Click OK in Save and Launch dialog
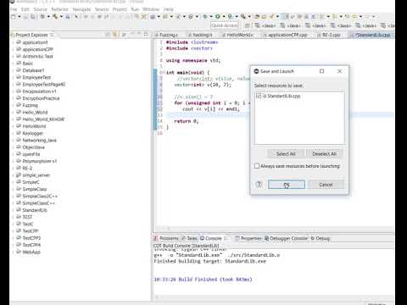Screen dimensions: 407x305 pyautogui.click(x=287, y=185)
